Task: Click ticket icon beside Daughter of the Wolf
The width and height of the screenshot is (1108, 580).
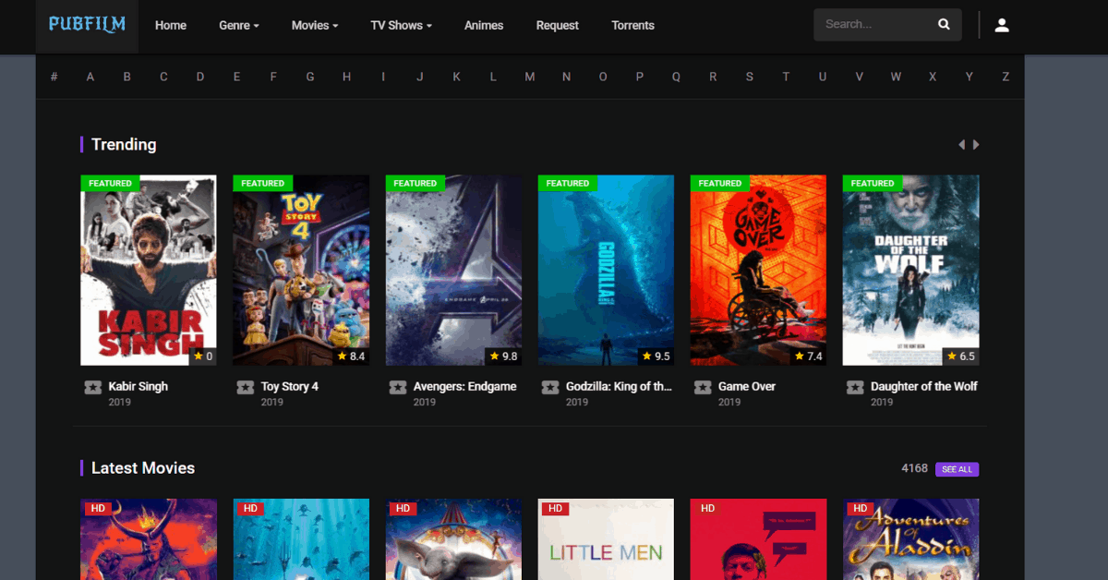Action: (855, 387)
